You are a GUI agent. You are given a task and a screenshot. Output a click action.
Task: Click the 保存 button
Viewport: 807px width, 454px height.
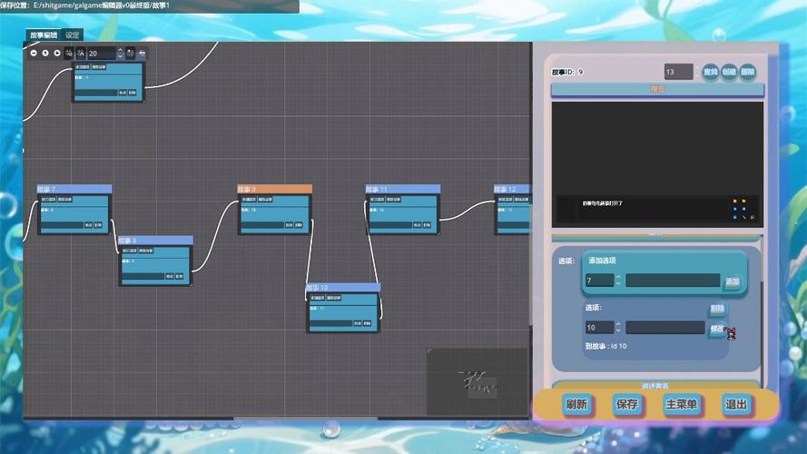coord(627,404)
